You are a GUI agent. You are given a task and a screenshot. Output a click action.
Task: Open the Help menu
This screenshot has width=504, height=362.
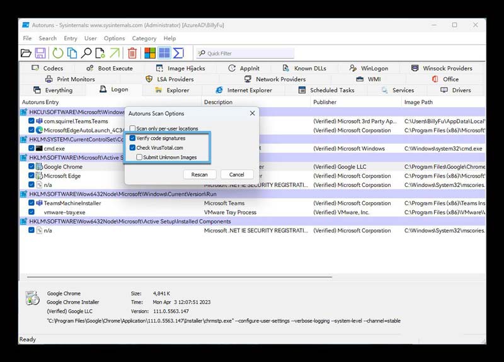(169, 38)
